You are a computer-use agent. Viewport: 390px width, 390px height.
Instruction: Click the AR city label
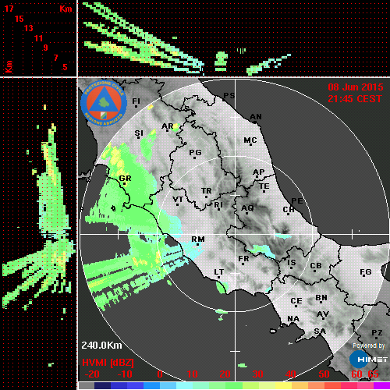click(x=168, y=126)
